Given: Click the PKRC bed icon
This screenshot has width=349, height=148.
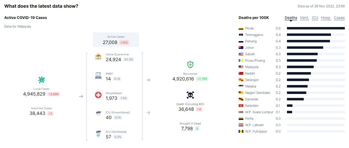Looking at the screenshot, I should (98, 76).
